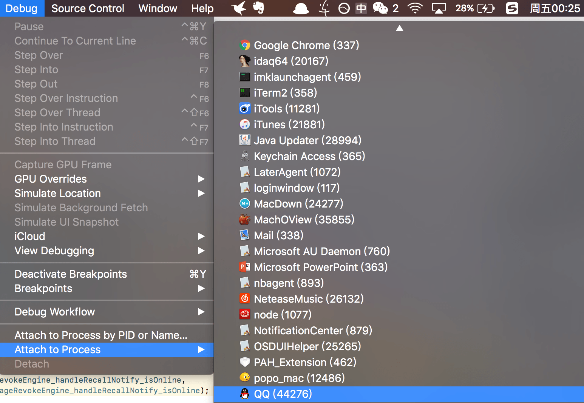Attach to process idaq64 (20167)
Image resolution: width=584 pixels, height=403 pixels.
tap(399, 61)
